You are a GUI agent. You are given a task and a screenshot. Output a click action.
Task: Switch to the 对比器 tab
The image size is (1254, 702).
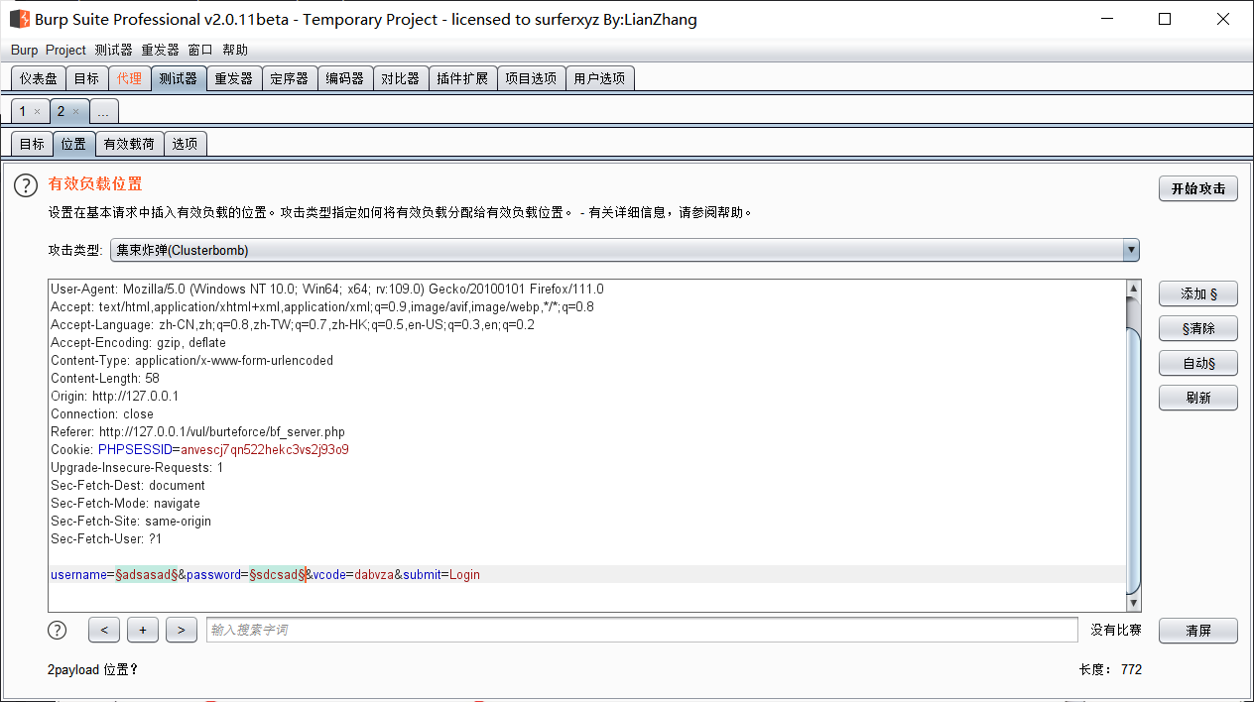pos(401,78)
